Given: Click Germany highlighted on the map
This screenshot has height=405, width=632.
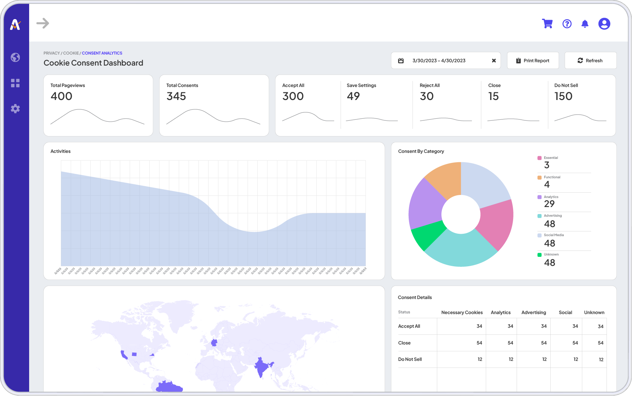Looking at the screenshot, I should tap(214, 342).
